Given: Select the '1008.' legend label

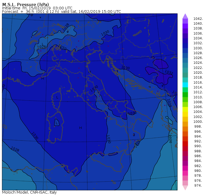Looking at the screenshot, I should pos(198,102).
